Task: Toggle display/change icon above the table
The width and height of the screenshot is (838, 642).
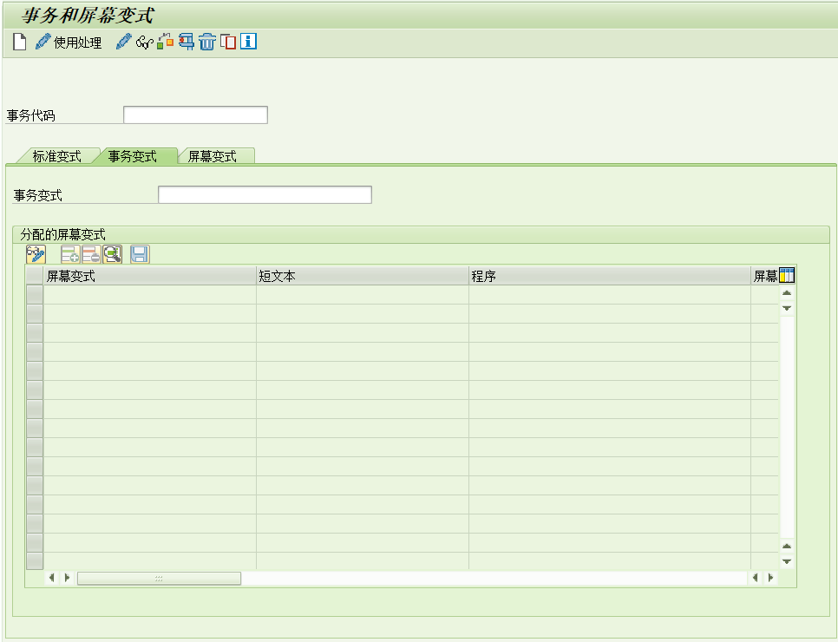Action: (36, 254)
